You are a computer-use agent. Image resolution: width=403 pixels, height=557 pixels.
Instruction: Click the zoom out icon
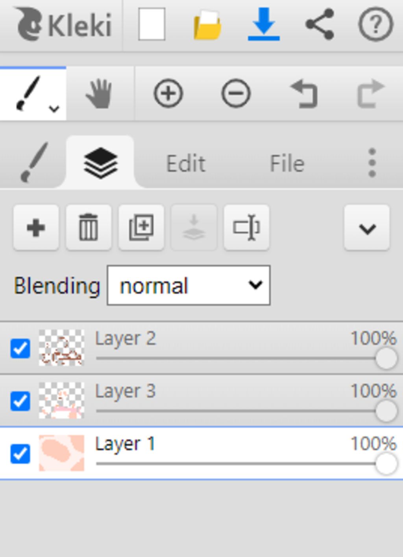pyautogui.click(x=236, y=94)
